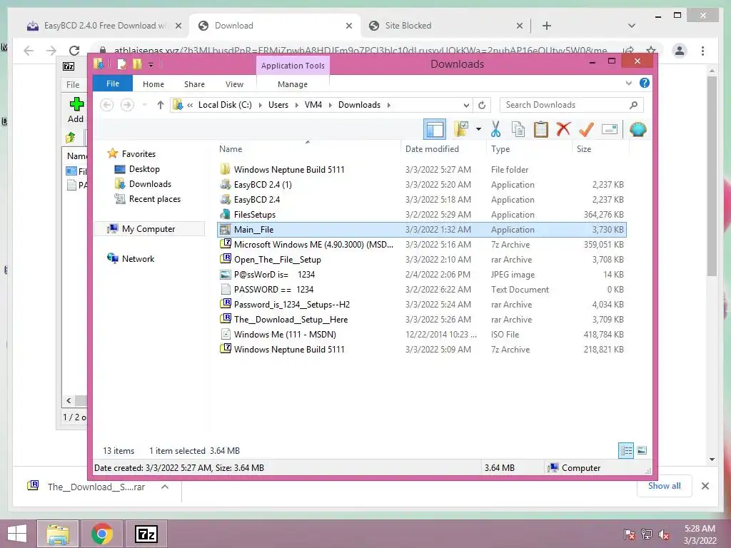This screenshot has width=731, height=548.
Task: Sort by Size column header
Action: click(600, 149)
